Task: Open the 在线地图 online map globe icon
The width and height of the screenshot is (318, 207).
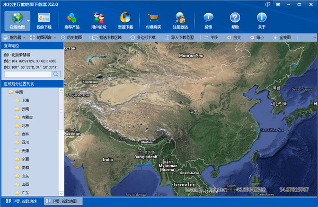Action: coord(17,18)
